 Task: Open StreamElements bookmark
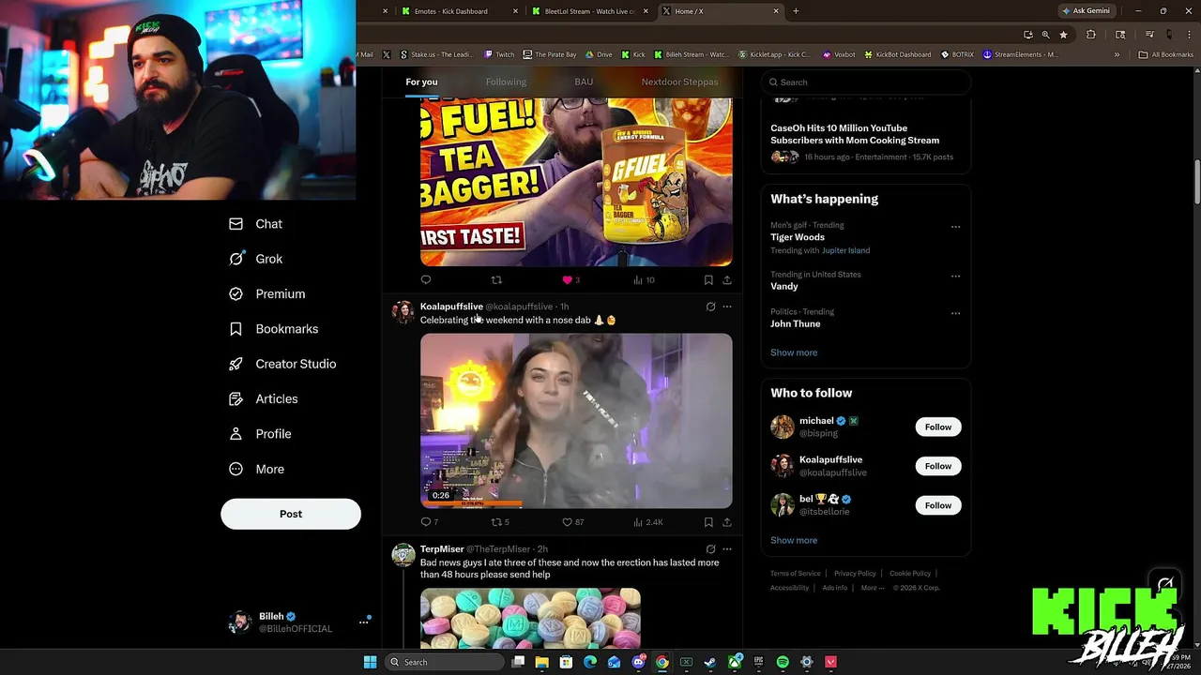pyautogui.click(x=1020, y=54)
